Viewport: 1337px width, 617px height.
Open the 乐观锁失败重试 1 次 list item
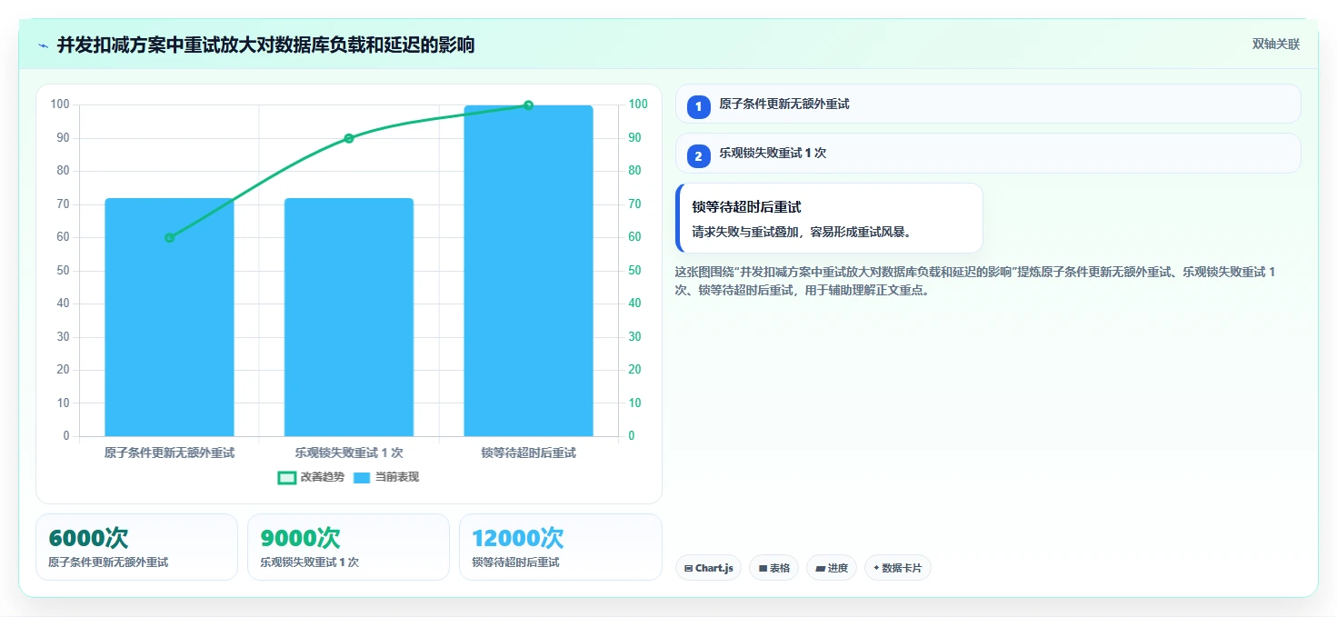click(x=988, y=153)
